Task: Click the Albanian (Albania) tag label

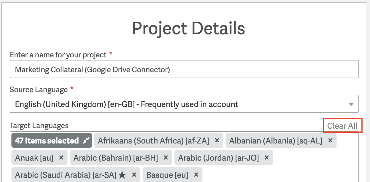Action: [276, 141]
